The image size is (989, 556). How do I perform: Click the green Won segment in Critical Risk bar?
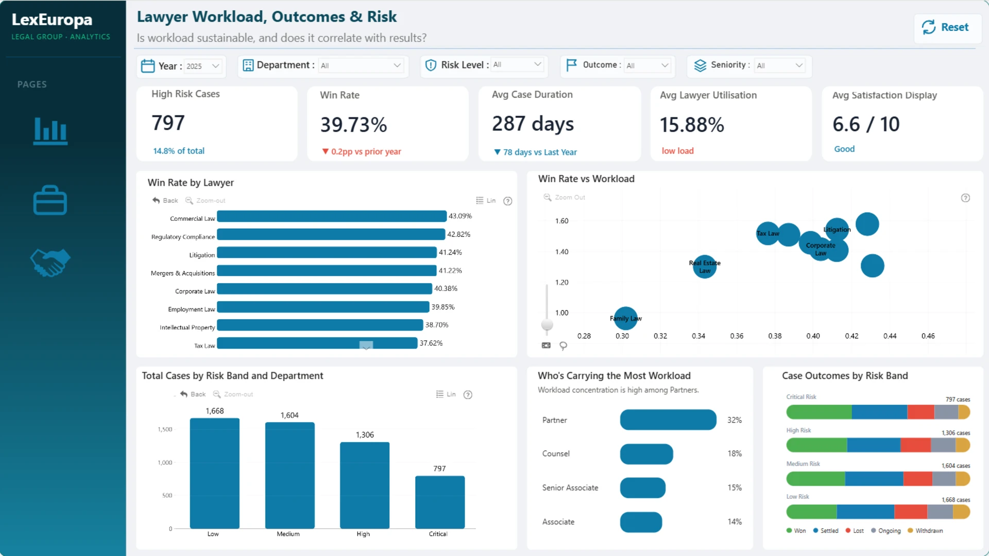(x=819, y=412)
